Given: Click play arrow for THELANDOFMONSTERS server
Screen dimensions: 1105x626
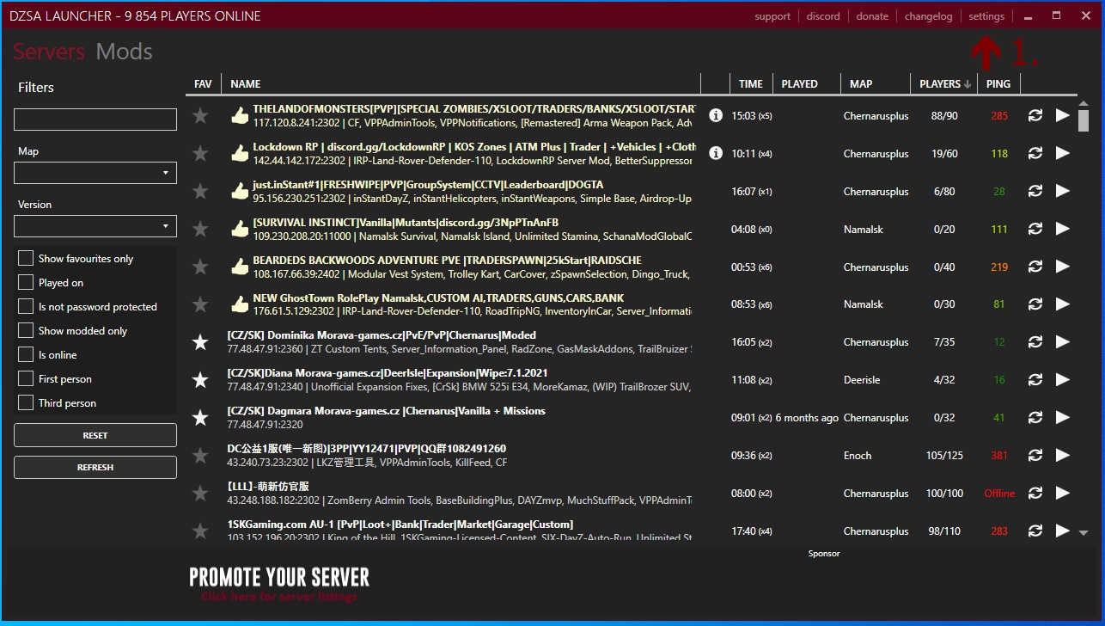Looking at the screenshot, I should pyautogui.click(x=1063, y=116).
